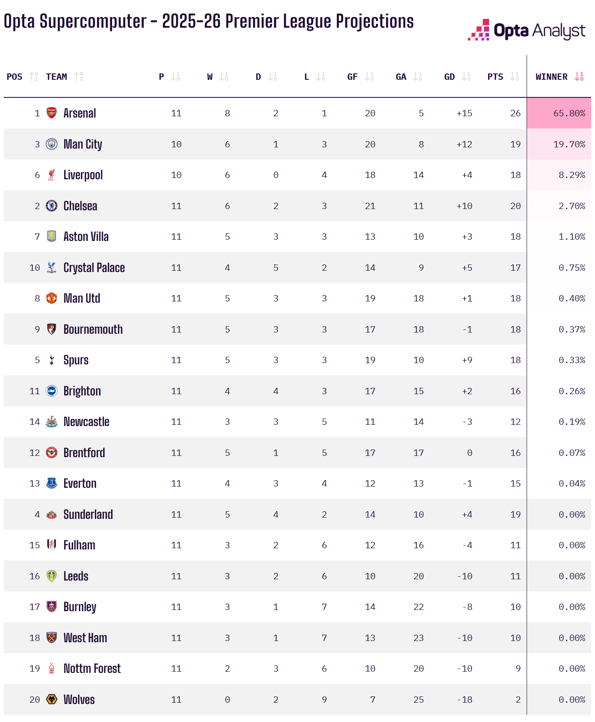
Task: Click the Opta Analyst logo
Action: click(x=526, y=30)
